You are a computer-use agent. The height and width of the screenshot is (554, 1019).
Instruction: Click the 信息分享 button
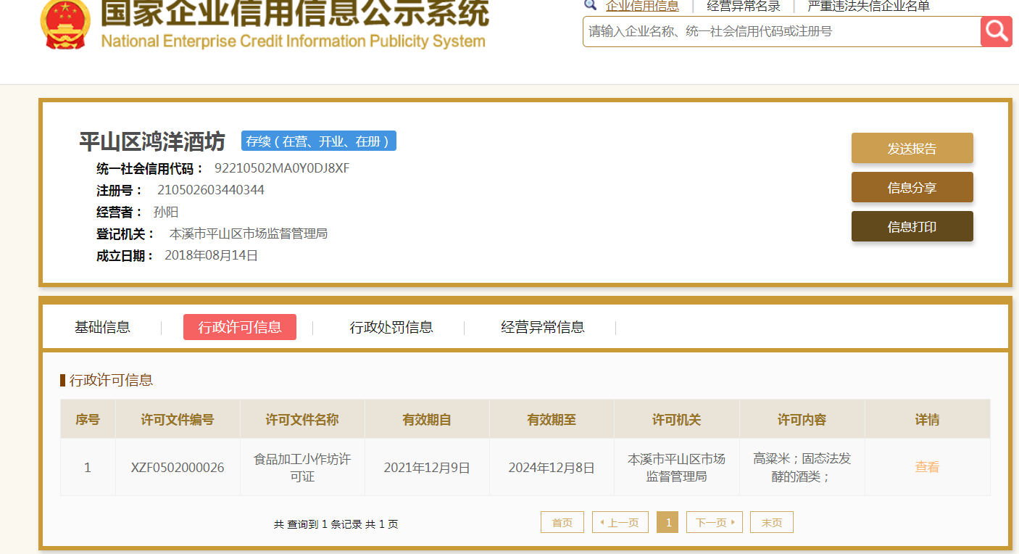click(x=912, y=187)
